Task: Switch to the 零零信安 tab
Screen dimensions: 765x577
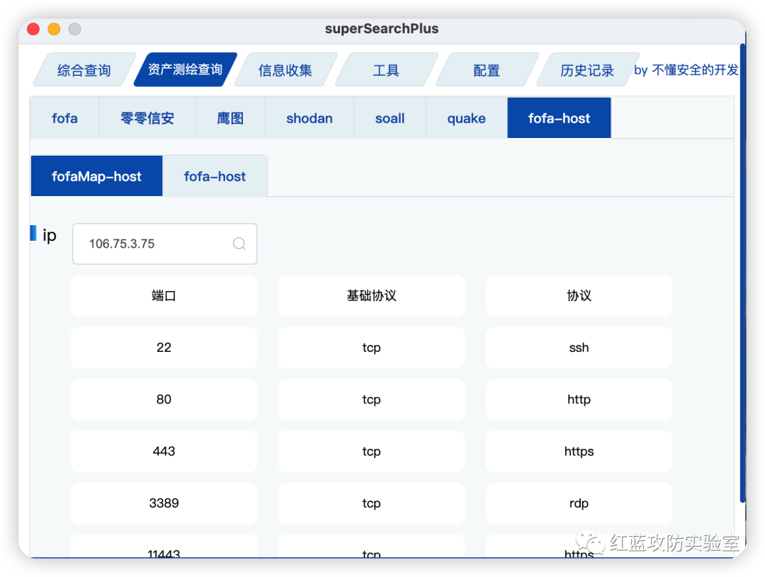Action: [147, 118]
